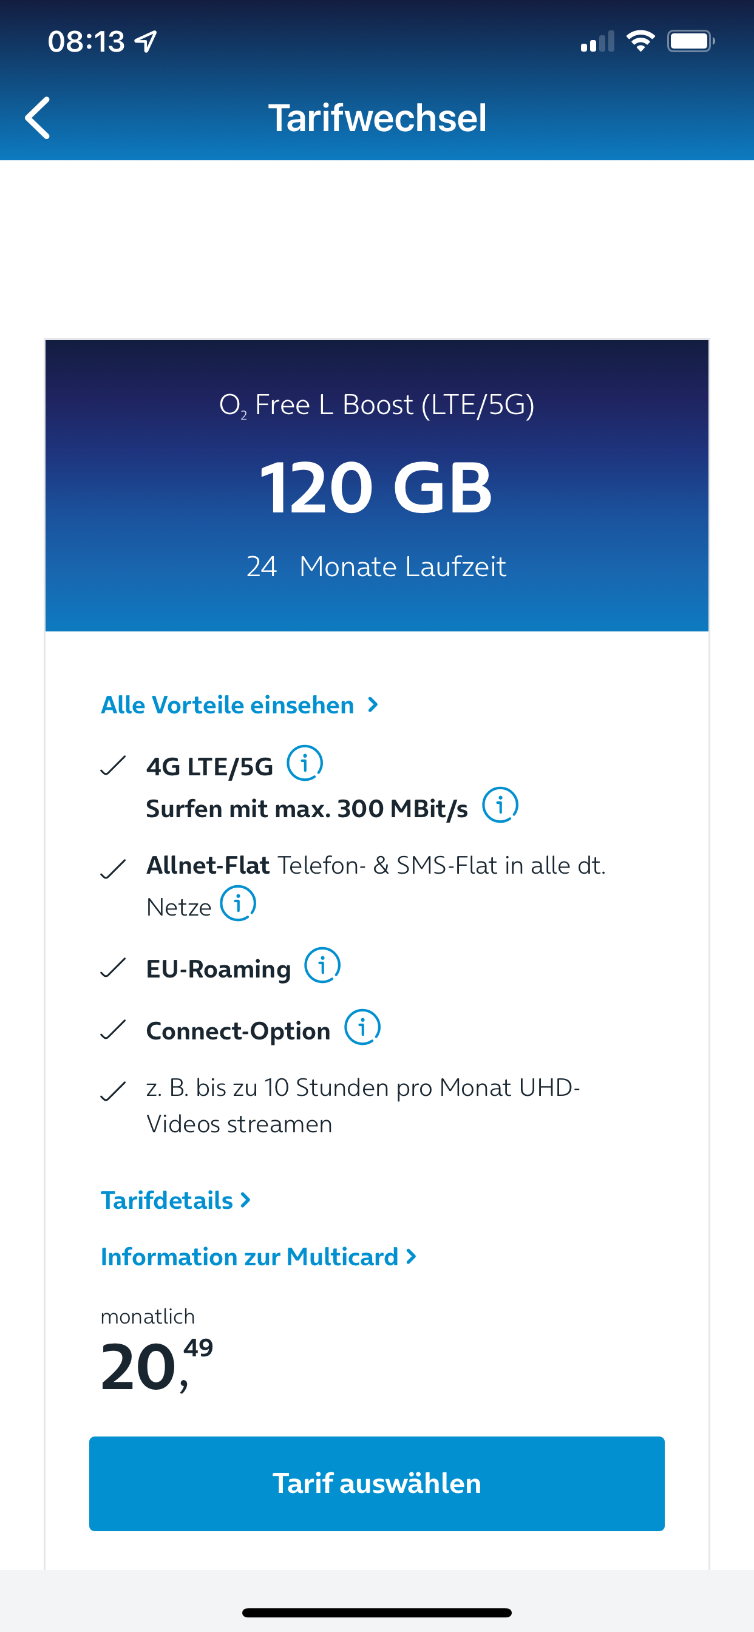Open EU-Roaming info icon
754x1632 pixels.
322,965
